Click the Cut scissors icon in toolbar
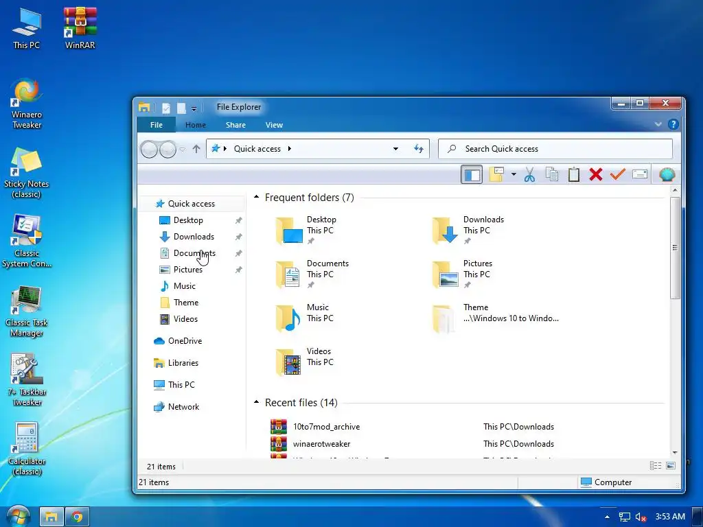Screen dimensions: 703x527 pyautogui.click(x=529, y=174)
